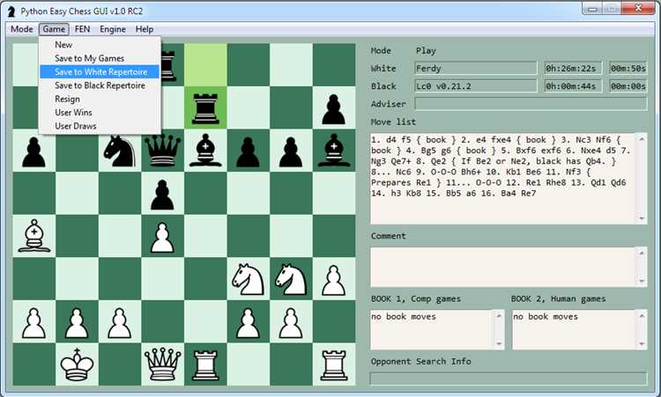Viewport: 661px width, 397px height.
Task: Select the white king on b1
Action: point(77,364)
